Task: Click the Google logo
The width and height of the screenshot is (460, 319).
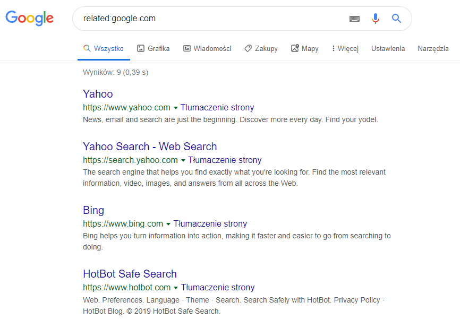Action: [29, 18]
